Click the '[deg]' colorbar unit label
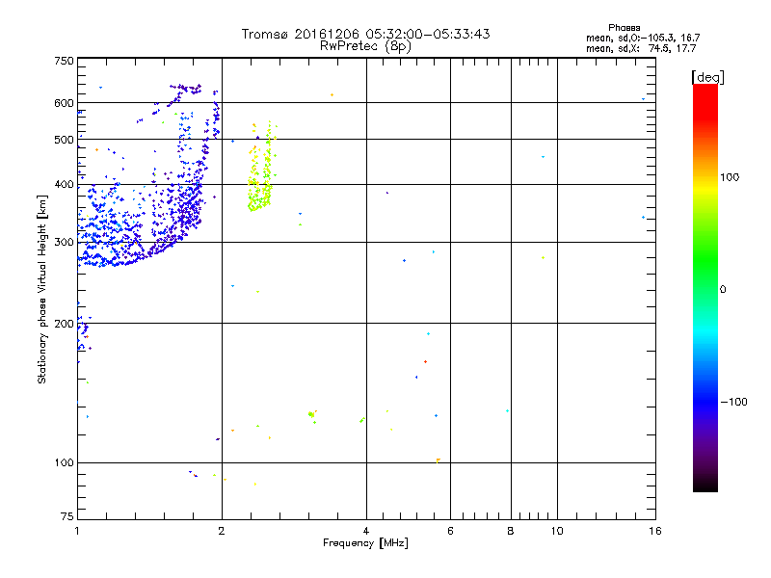771x578 pixels. [707, 77]
